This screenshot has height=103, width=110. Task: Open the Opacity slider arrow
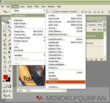point(104,25)
